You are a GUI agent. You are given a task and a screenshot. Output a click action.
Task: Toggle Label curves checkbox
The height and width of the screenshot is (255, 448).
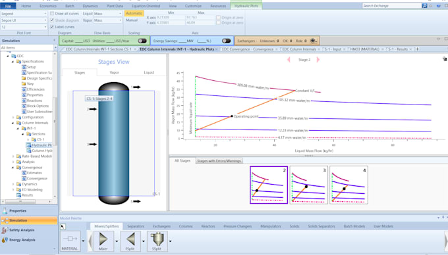click(52, 27)
